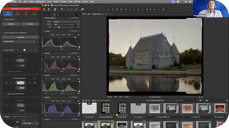Collapse the Levels panel showing Blue channel
This screenshot has width=229, height=128.
pyautogui.click(x=43, y=97)
